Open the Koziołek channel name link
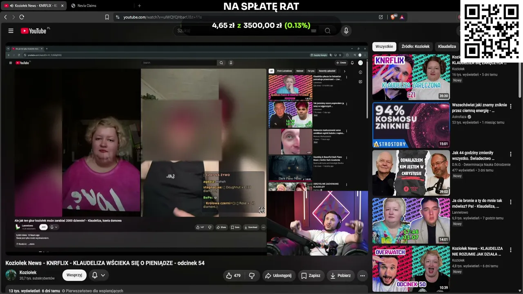Viewport: 523px width, 294px height. pyautogui.click(x=28, y=272)
